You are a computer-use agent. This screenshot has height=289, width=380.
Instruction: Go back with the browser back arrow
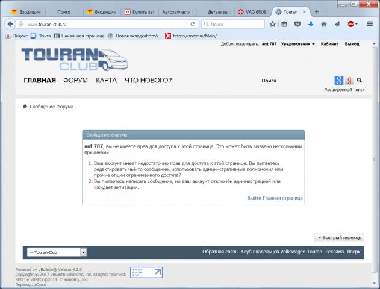10,24
